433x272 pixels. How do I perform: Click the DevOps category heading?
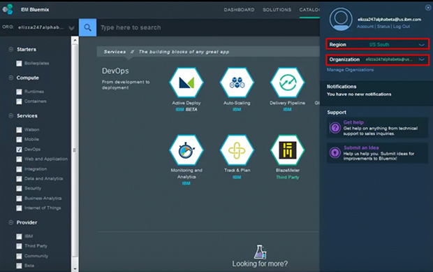coord(115,71)
